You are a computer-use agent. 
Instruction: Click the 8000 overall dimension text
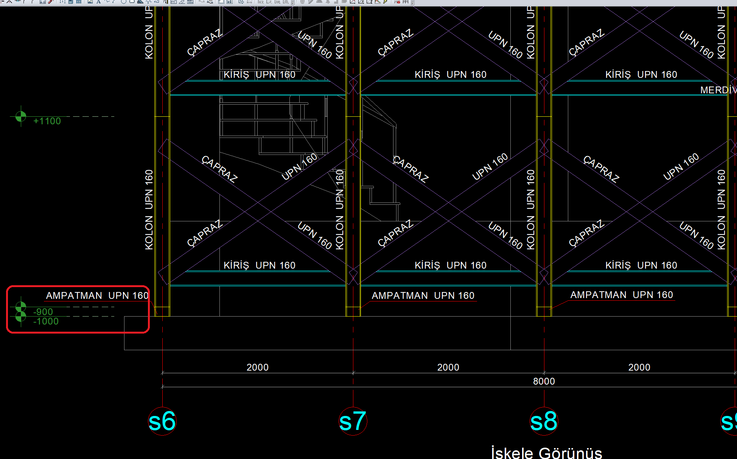pos(544,381)
